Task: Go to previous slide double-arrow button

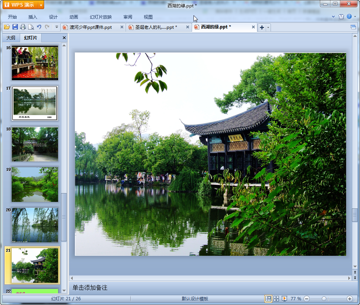Action: pyautogui.click(x=355, y=272)
